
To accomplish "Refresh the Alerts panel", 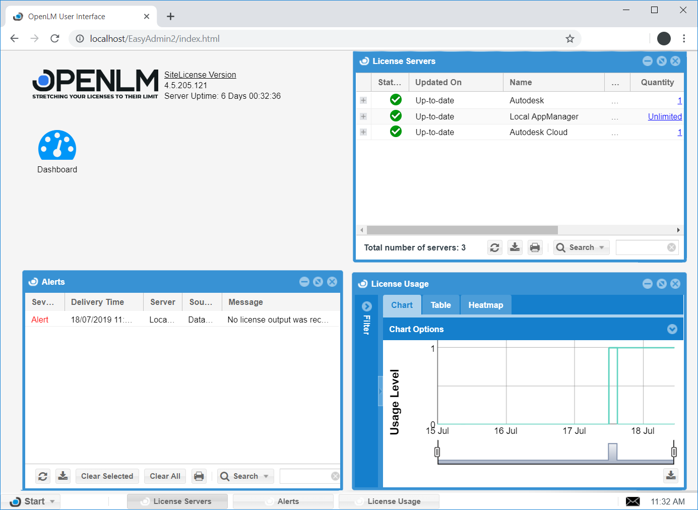I will [x=43, y=476].
